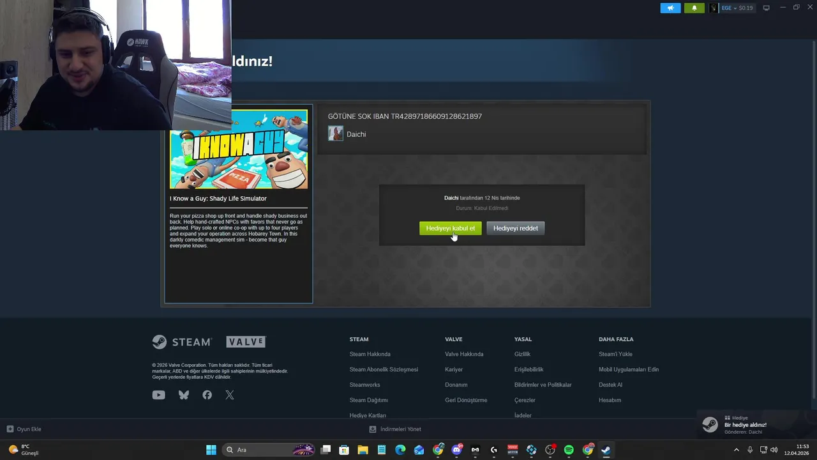Open Spotify from taskbar

tap(569, 450)
